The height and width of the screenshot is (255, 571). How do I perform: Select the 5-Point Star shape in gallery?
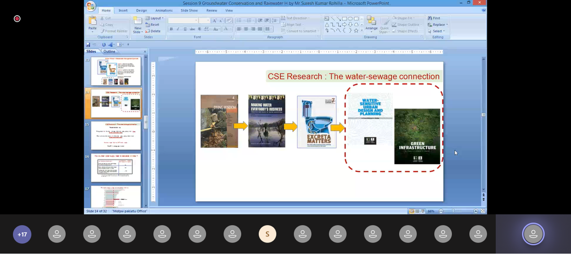pos(356,31)
